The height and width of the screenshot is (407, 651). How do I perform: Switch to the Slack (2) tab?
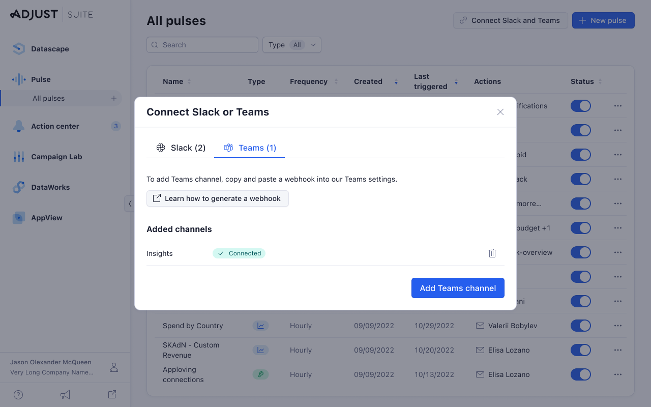click(181, 148)
